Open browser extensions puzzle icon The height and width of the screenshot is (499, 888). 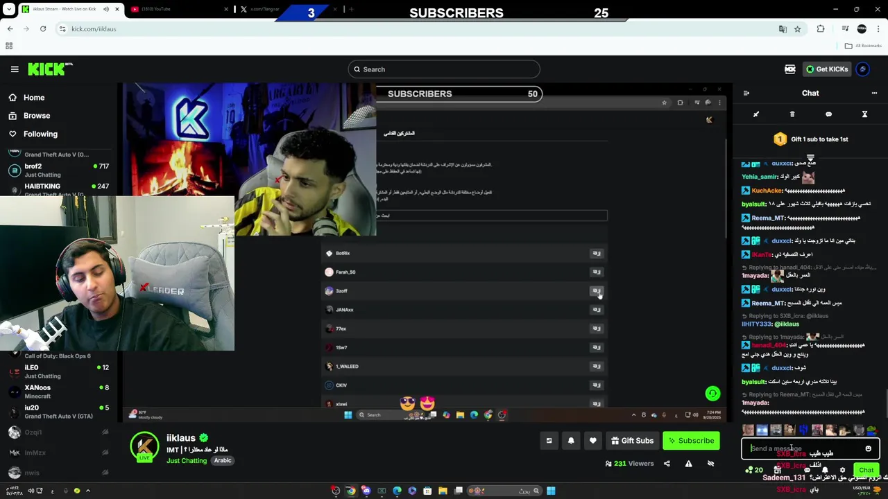(x=821, y=29)
